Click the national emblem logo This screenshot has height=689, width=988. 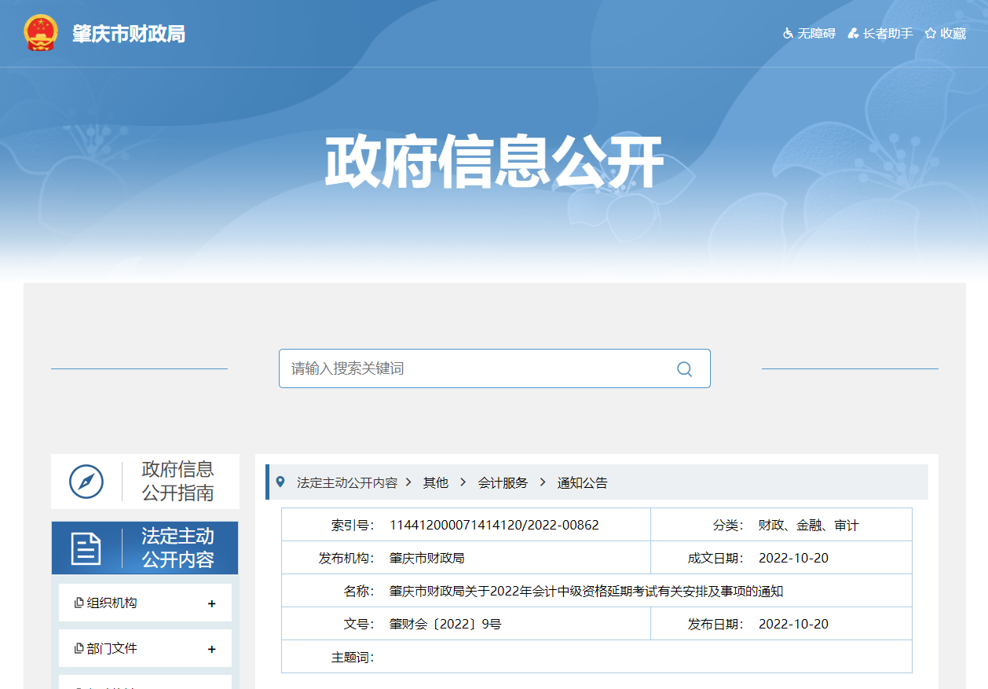(x=40, y=33)
